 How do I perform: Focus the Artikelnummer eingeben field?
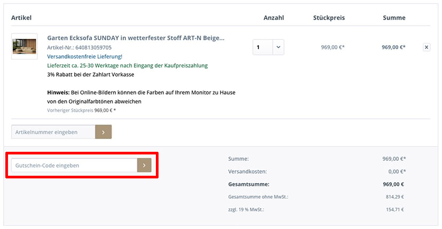53,132
